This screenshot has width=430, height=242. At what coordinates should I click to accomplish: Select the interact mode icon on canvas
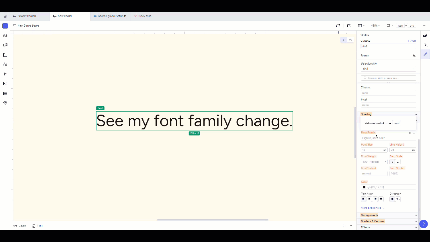(x=350, y=40)
